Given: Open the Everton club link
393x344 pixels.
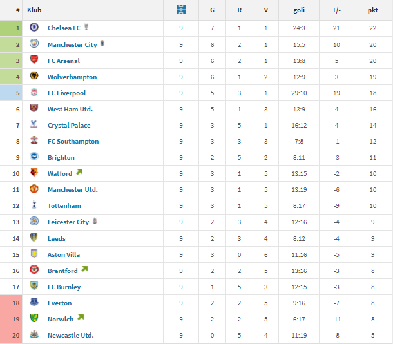Looking at the screenshot, I should (60, 303).
